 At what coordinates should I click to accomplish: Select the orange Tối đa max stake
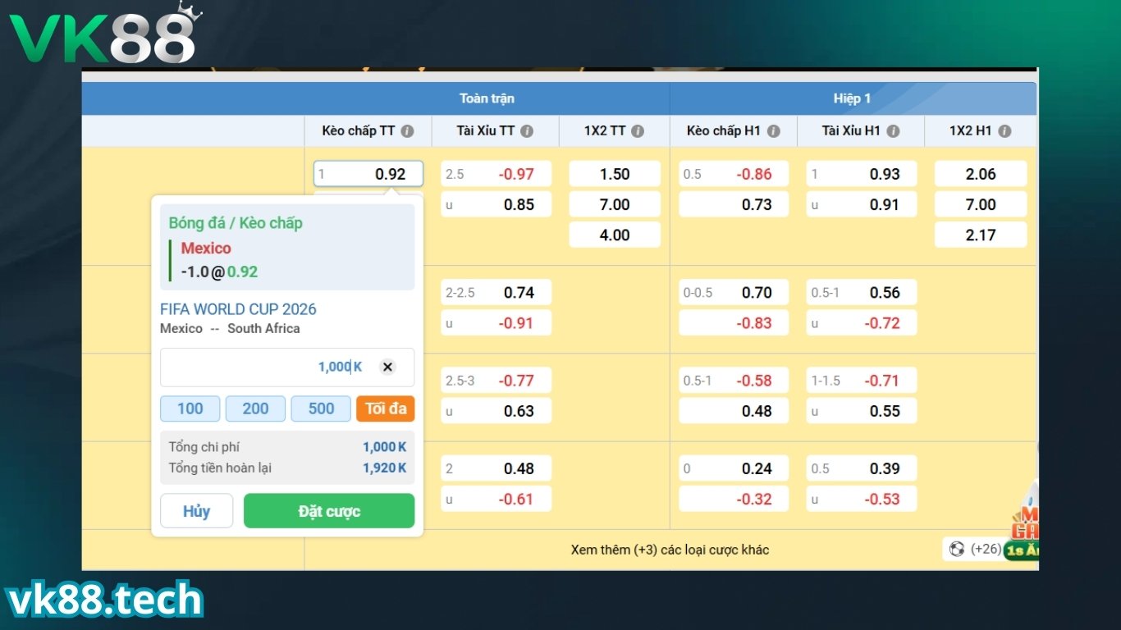point(386,409)
